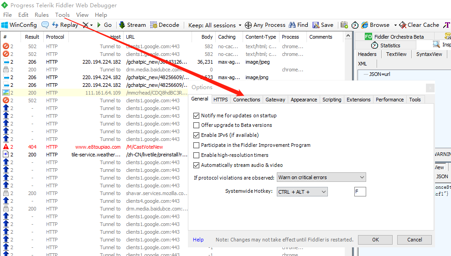The height and width of the screenshot is (256, 451).
Task: Open the Tools menu
Action: [x=62, y=15]
